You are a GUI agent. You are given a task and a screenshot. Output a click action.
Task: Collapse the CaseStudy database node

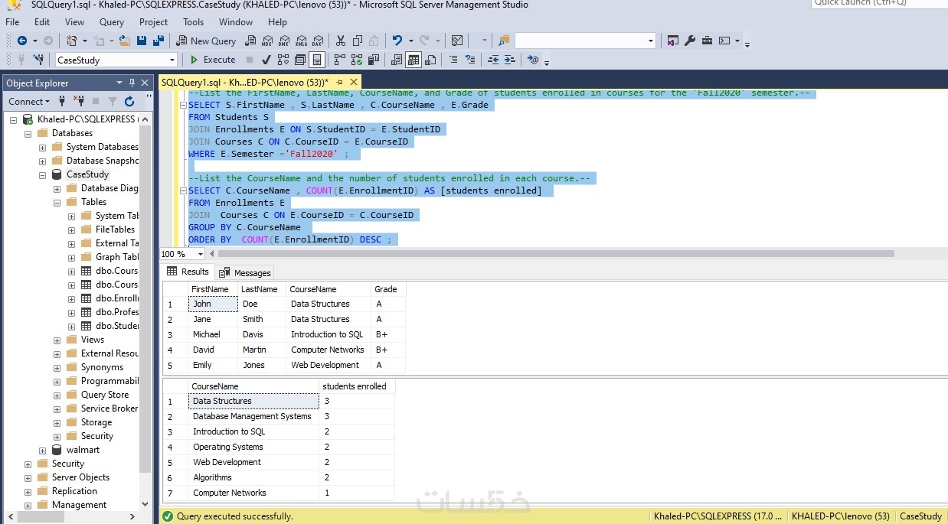[43, 174]
